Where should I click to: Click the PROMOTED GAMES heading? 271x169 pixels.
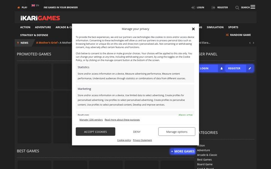pyautogui.click(x=34, y=54)
